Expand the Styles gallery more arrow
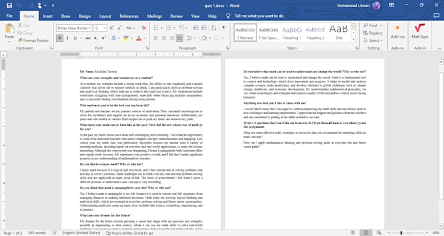The height and width of the screenshot is (236, 444). coord(353,39)
